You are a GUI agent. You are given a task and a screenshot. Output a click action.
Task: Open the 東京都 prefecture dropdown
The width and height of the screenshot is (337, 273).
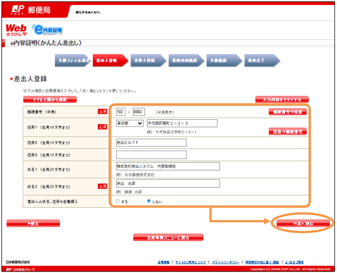pos(130,123)
